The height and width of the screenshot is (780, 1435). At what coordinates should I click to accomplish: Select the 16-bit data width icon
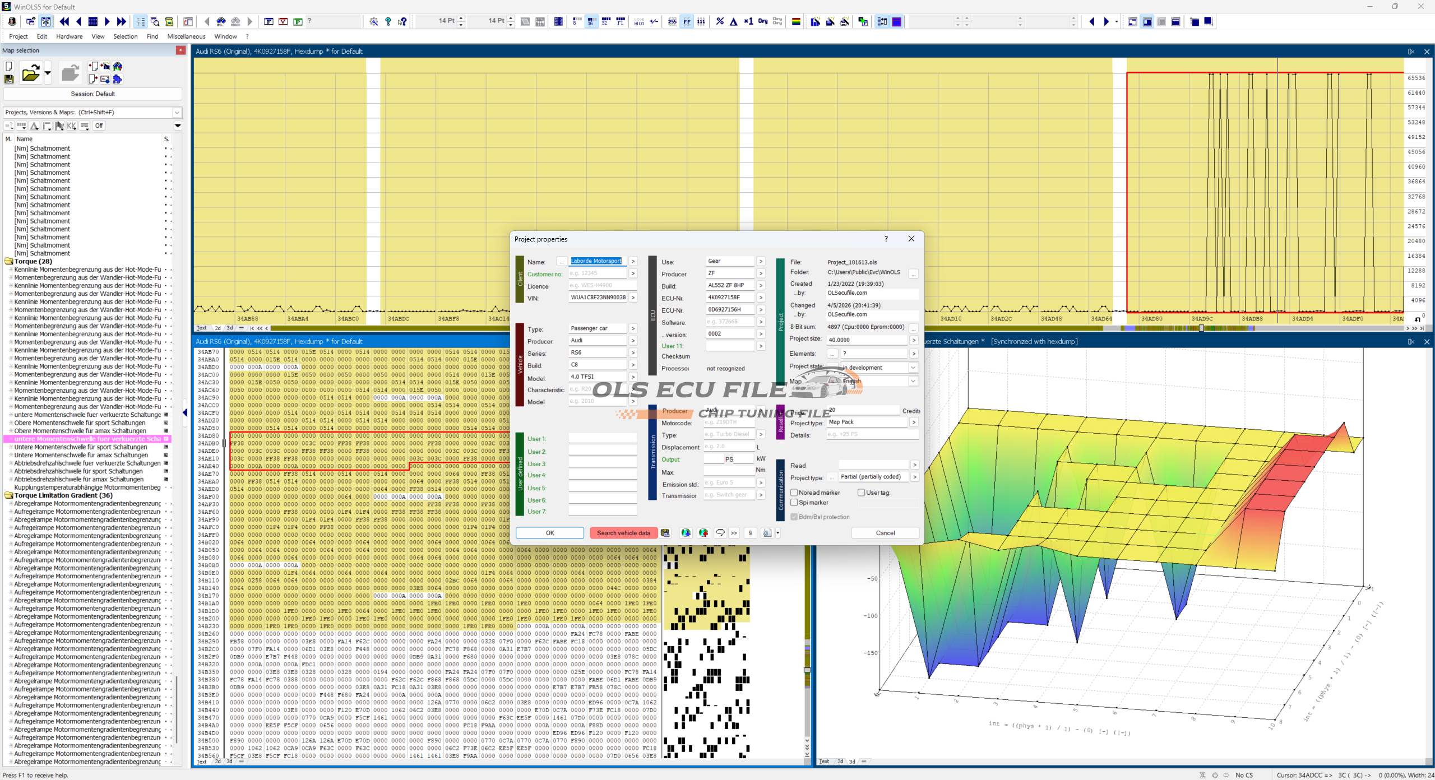coord(590,21)
